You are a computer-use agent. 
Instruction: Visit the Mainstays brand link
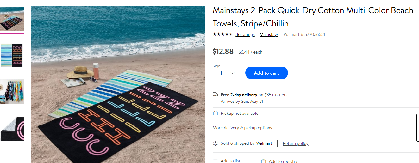tap(269, 34)
